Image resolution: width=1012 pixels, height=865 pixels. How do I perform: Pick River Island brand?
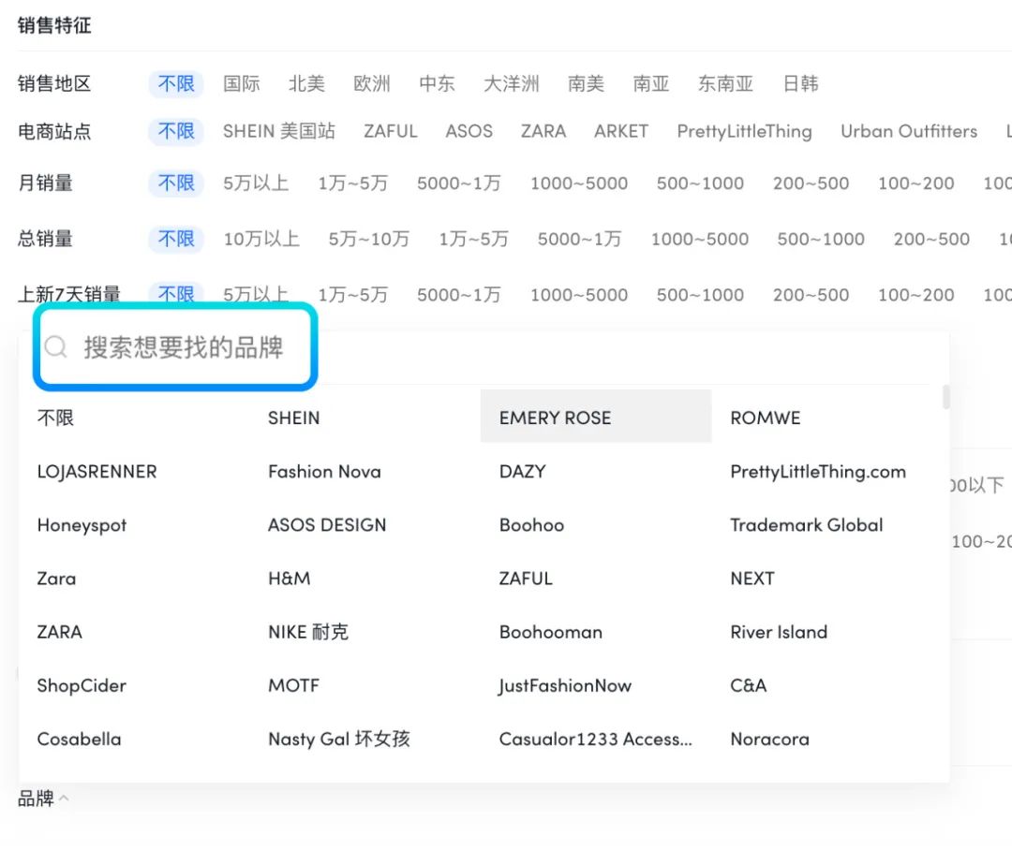pyautogui.click(x=779, y=632)
